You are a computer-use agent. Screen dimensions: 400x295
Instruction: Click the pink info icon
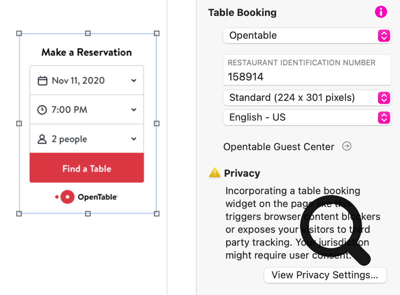tap(381, 12)
